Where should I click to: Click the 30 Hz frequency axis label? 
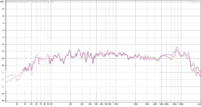tap(17, 104)
